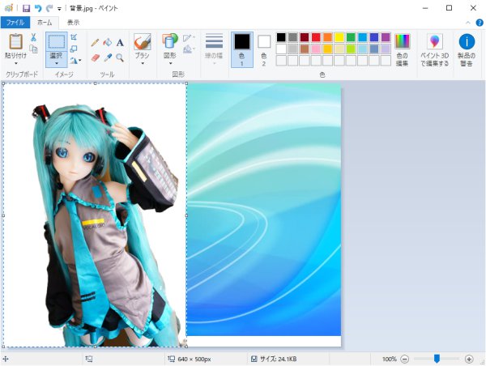Image resolution: width=486 pixels, height=366 pixels.
Task: Pick the pink color swatch
Action: [x=316, y=49]
